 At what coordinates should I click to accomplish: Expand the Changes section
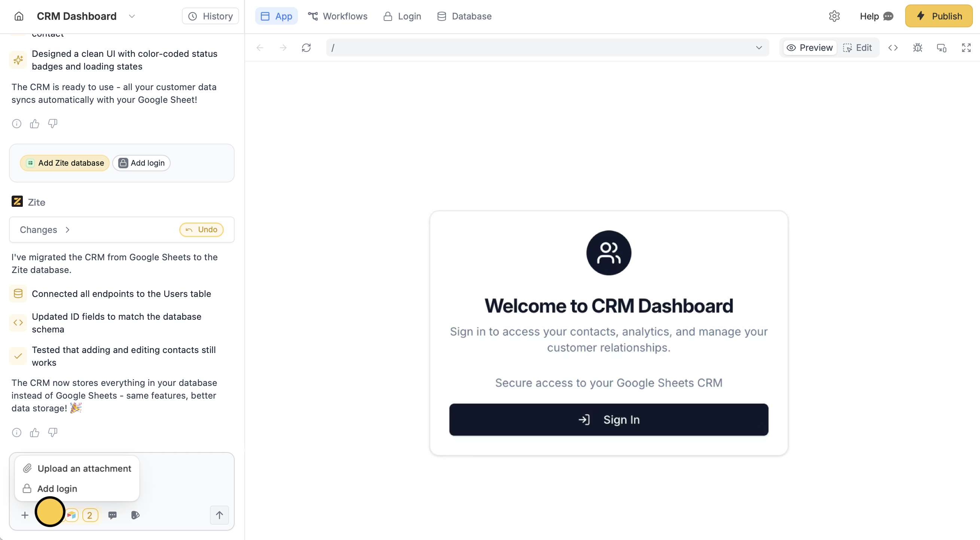[x=45, y=230]
